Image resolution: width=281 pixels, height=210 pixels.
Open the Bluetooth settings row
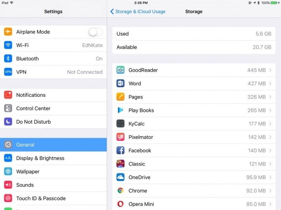pyautogui.click(x=53, y=59)
